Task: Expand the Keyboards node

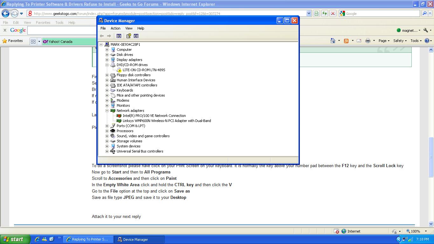Action: 107,90
